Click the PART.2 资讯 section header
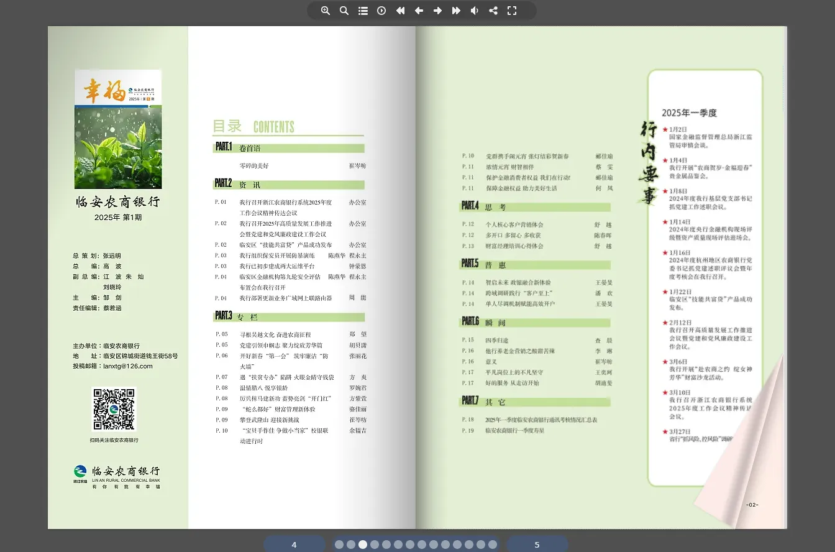The height and width of the screenshot is (552, 835). click(x=288, y=185)
